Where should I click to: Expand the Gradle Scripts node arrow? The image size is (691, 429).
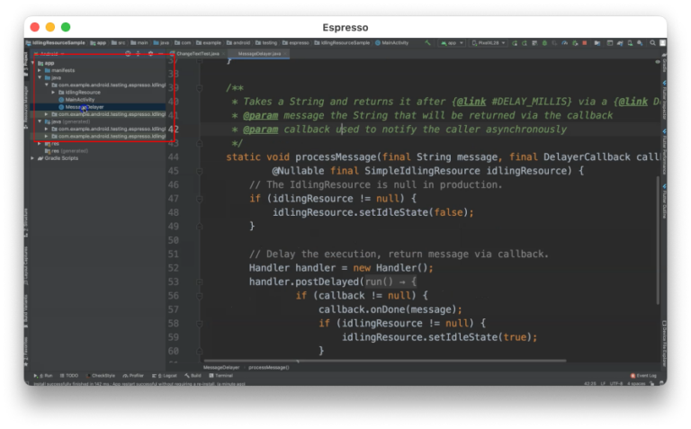coord(32,158)
